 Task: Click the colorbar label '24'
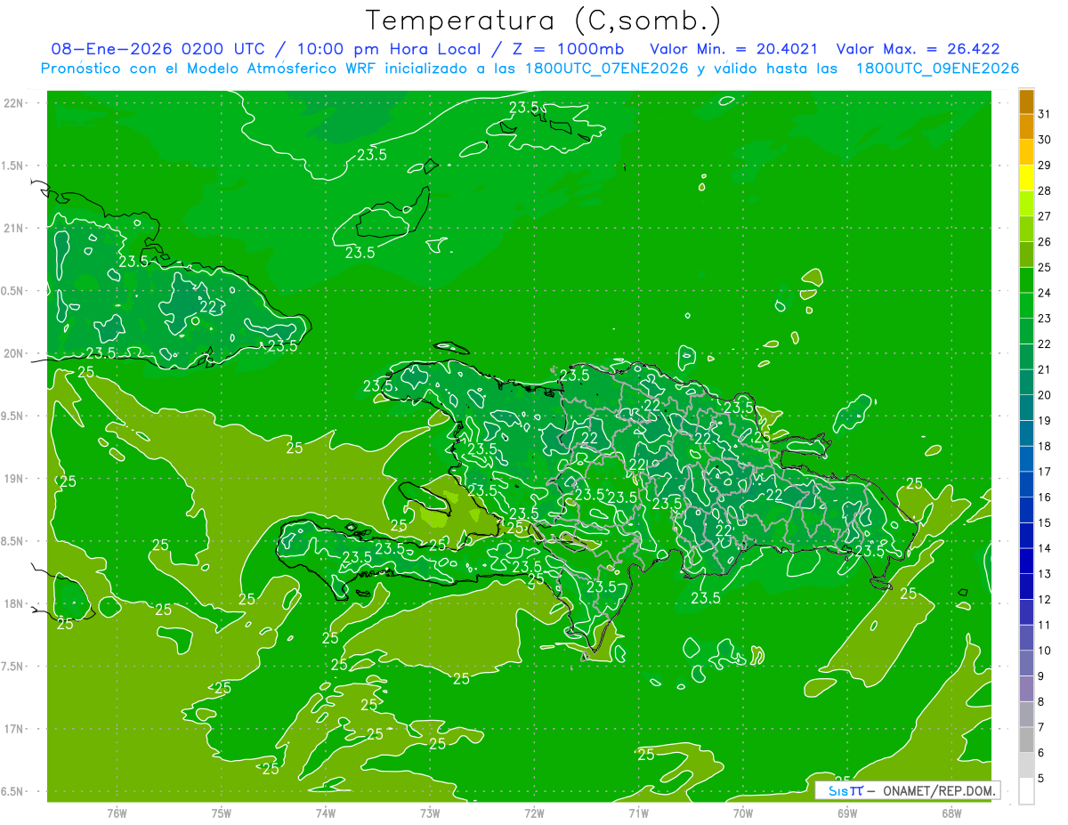[x=1045, y=293]
